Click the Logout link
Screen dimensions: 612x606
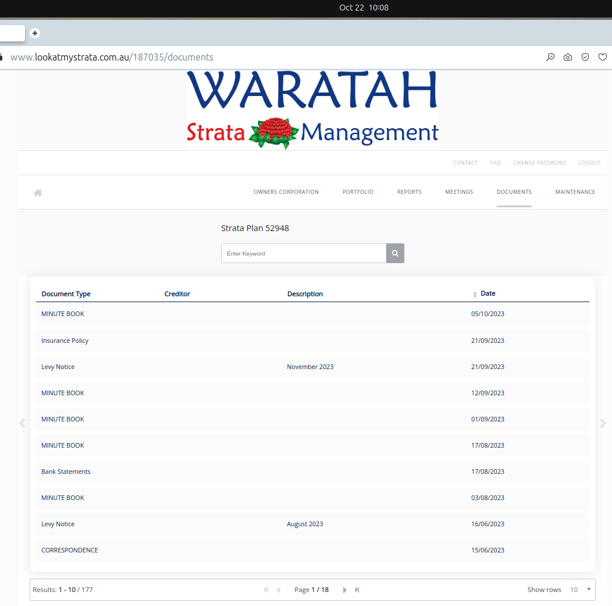589,163
